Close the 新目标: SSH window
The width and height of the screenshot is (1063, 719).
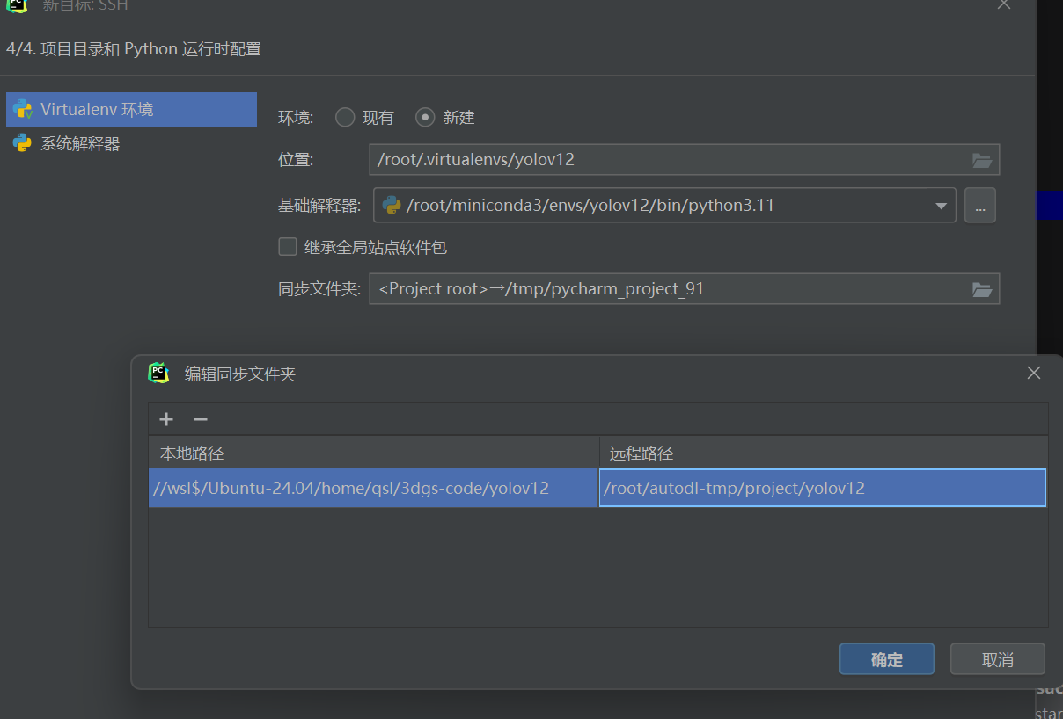1004,4
